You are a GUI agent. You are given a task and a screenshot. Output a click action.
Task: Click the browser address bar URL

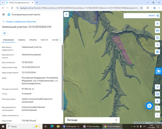79,8
